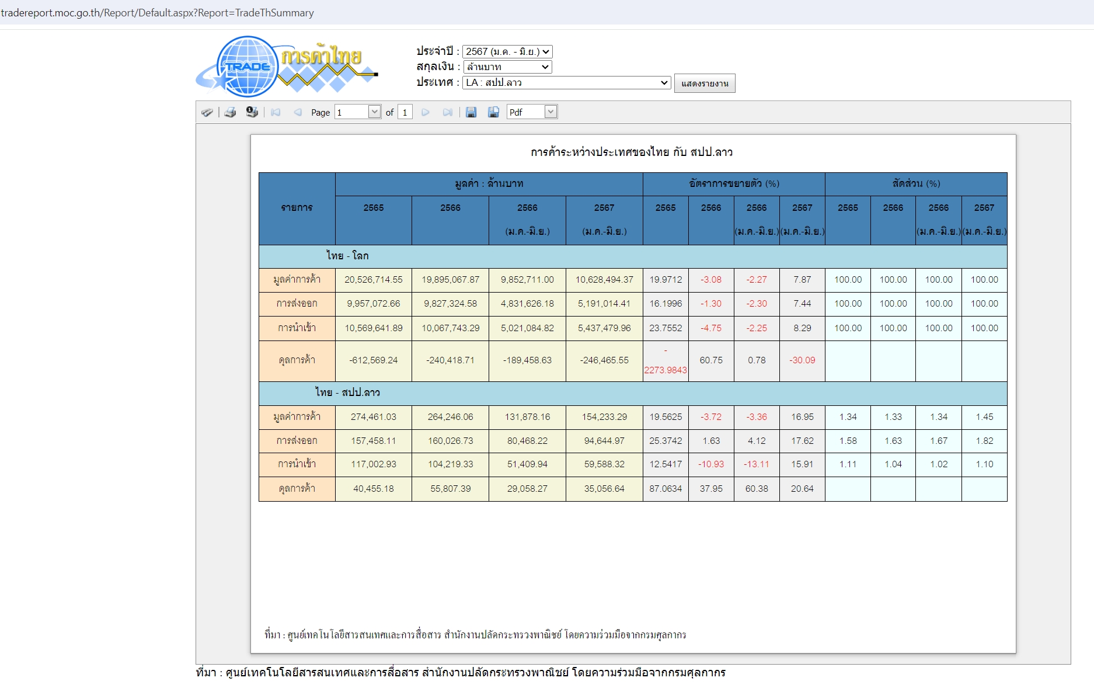Click cell value 94,644.97
Viewport: 1094px width, 695px height.
[604, 441]
